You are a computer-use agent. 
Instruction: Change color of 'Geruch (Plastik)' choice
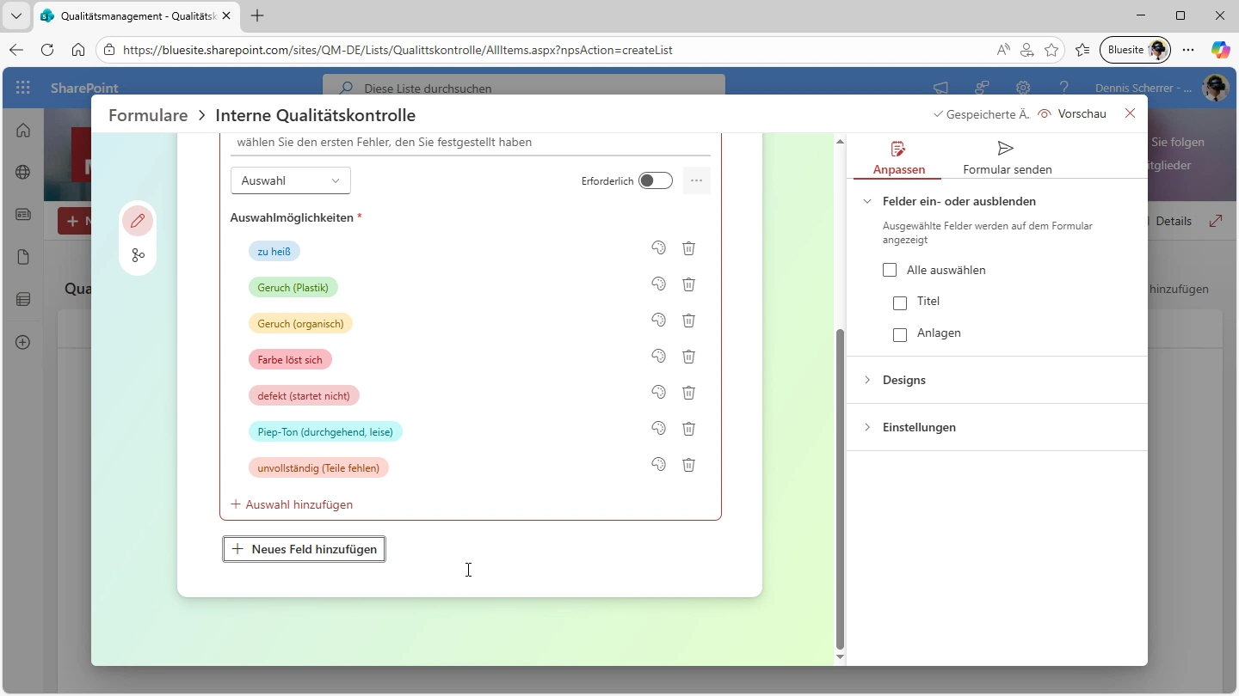click(658, 284)
